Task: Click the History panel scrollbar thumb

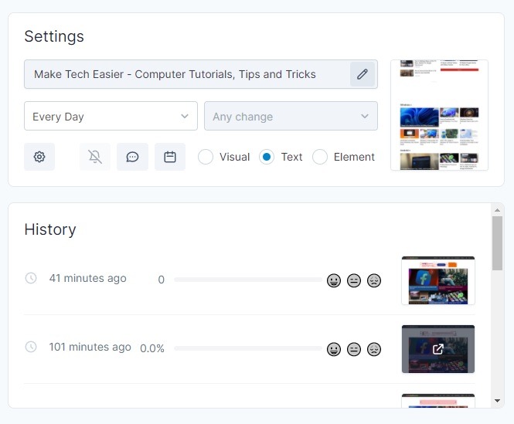Action: pos(497,243)
